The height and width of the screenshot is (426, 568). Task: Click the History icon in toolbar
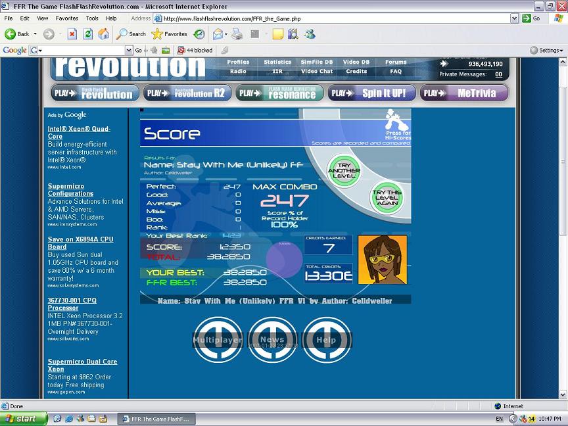click(x=199, y=34)
